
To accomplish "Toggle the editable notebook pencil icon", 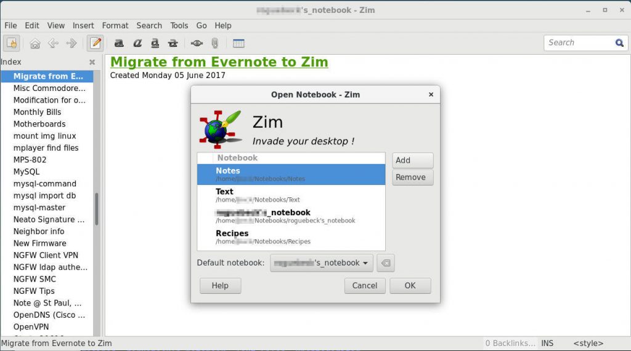I will 96,43.
